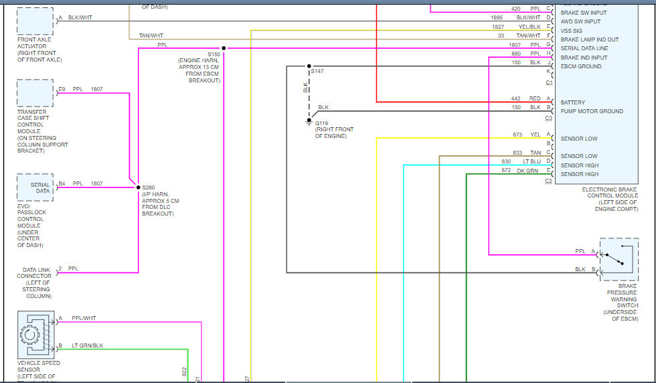Select SENSOR HIGH on the 872 DK GRN wire

[580, 174]
